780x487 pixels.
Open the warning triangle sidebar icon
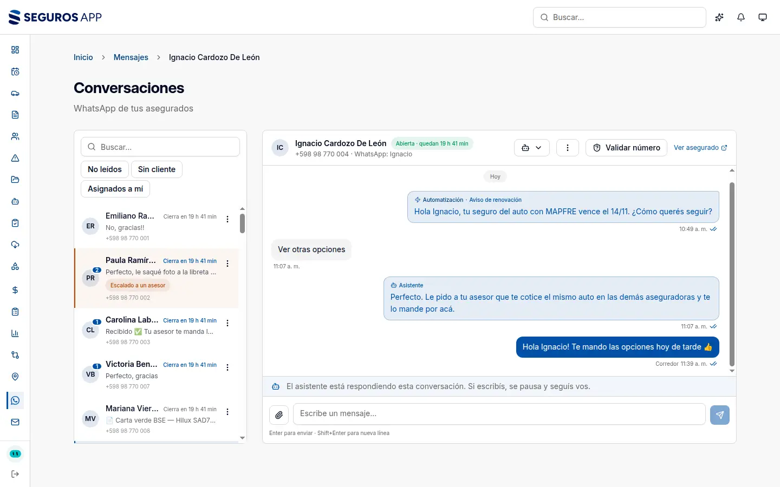[x=15, y=158]
